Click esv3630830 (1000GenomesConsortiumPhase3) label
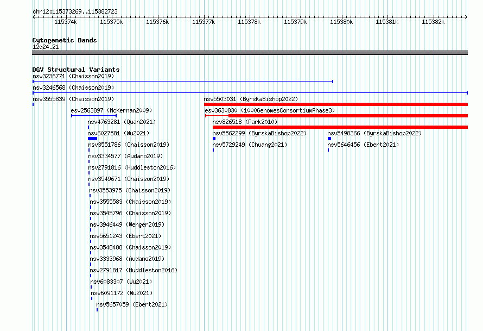483x331 pixels. pyautogui.click(x=270, y=110)
